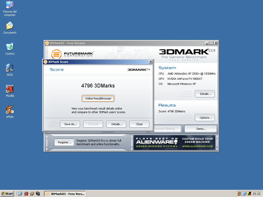Click the 3DMark Score dialog title bar

pyautogui.click(x=98, y=62)
